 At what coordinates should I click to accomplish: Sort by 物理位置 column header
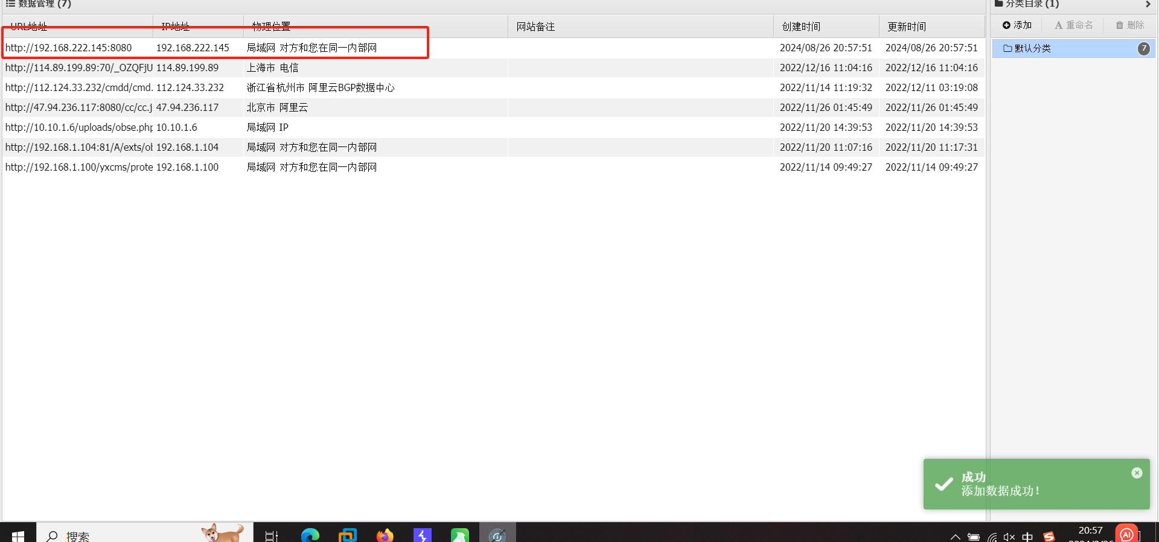pos(375,27)
